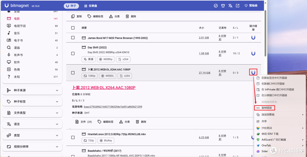307x157 pixels.
Task: Click 分类 in the expanded details panel
Action: coord(125,122)
